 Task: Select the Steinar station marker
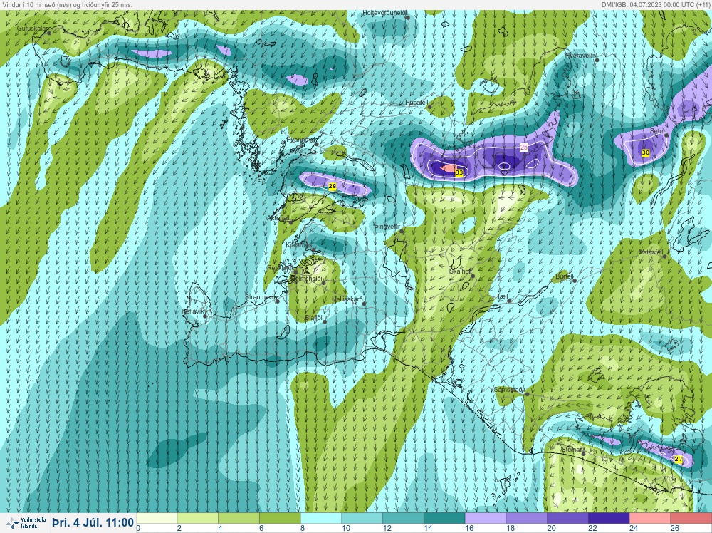(584, 453)
